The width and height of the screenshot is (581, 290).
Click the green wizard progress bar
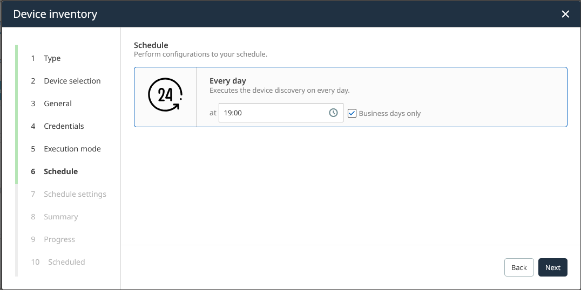tap(16, 114)
